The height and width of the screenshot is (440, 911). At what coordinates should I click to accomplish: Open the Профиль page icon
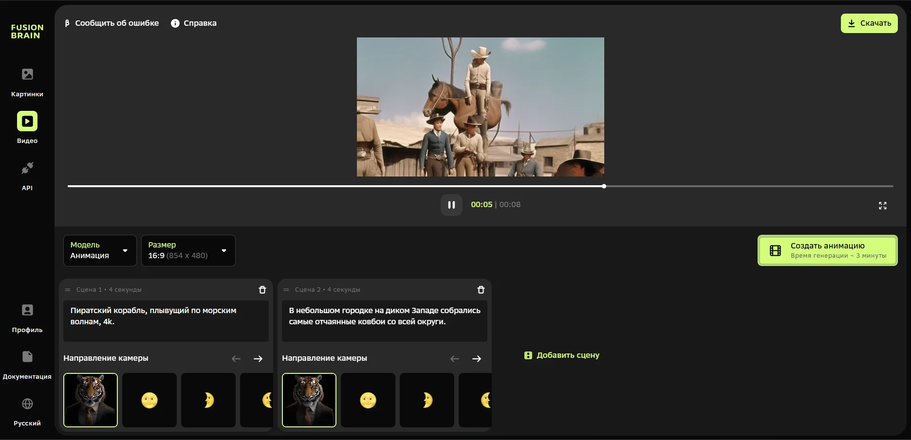(27, 310)
